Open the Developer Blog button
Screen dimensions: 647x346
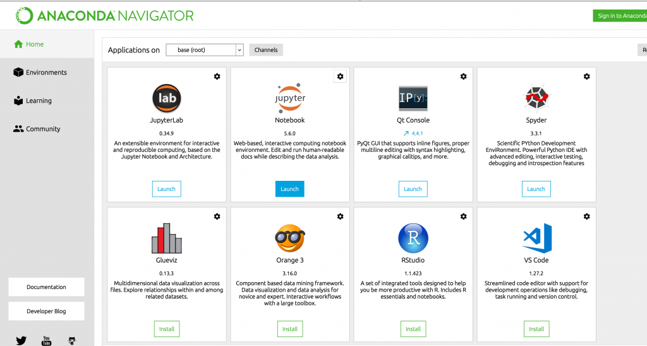click(46, 311)
